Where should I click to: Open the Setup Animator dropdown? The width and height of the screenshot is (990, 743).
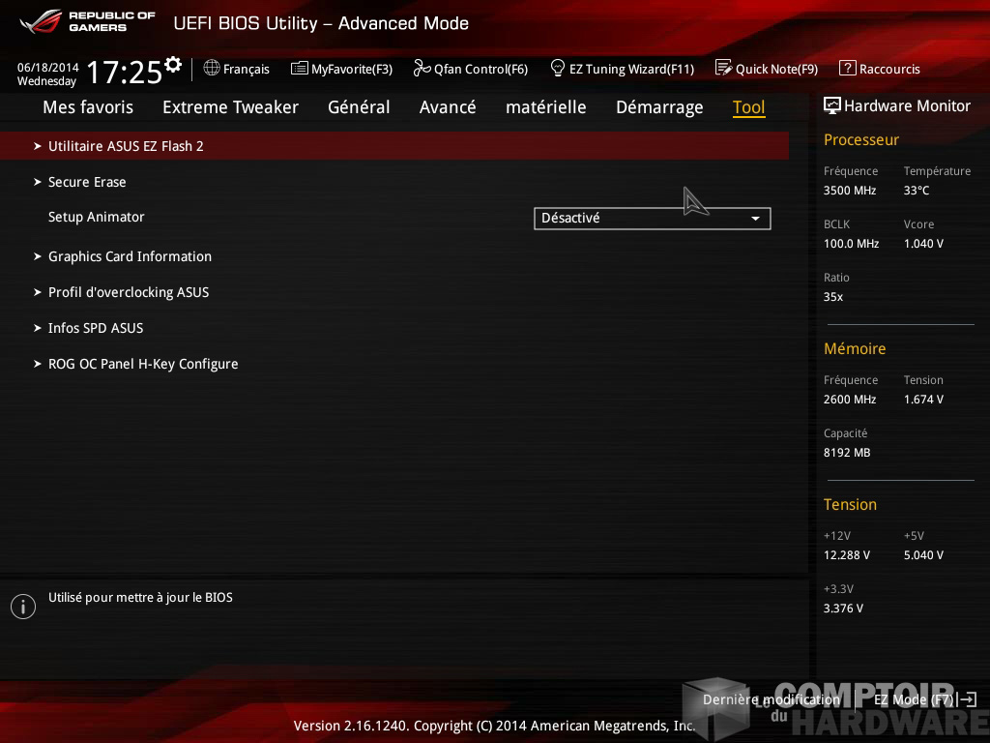(653, 219)
